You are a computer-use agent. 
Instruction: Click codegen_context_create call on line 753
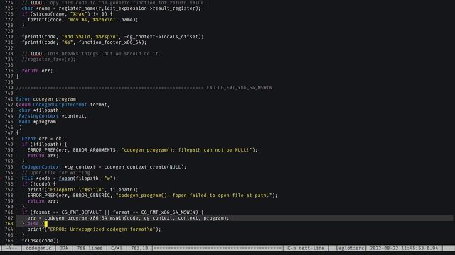(x=135, y=167)
